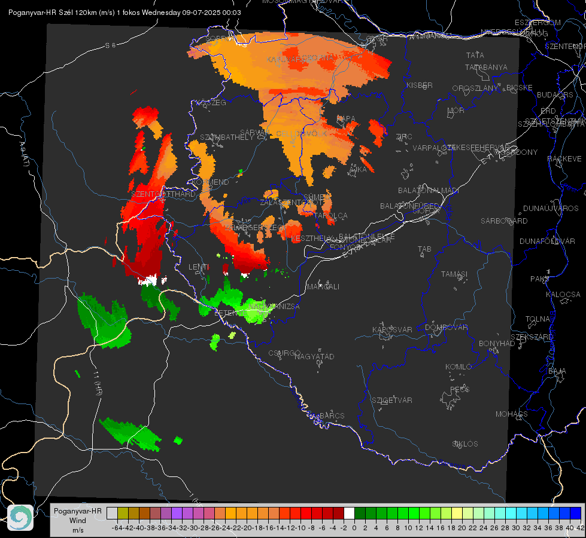
Task: Click the TATA city label
Action: click(x=475, y=55)
